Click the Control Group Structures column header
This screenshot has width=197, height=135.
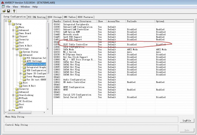[x=79, y=21]
